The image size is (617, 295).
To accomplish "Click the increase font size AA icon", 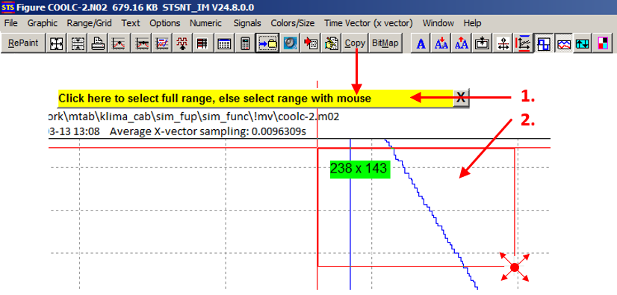I will pos(461,43).
